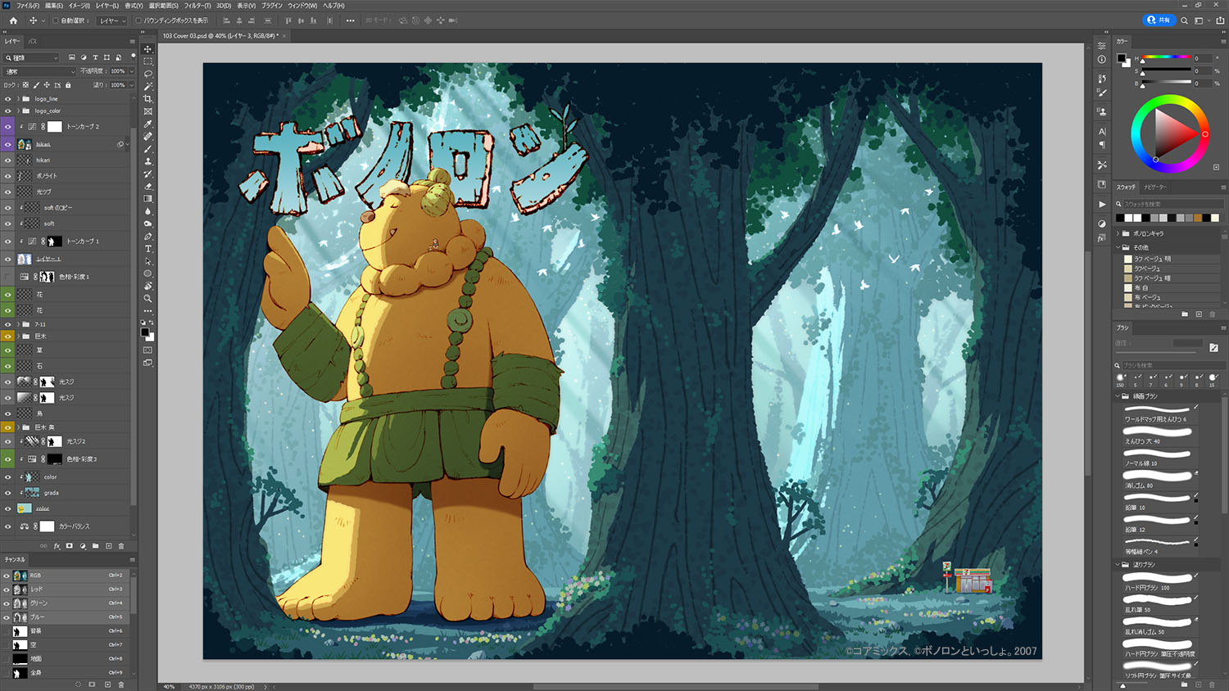This screenshot has height=691, width=1229.
Task: Open the 不透明度 value dropdown
Action: [132, 71]
